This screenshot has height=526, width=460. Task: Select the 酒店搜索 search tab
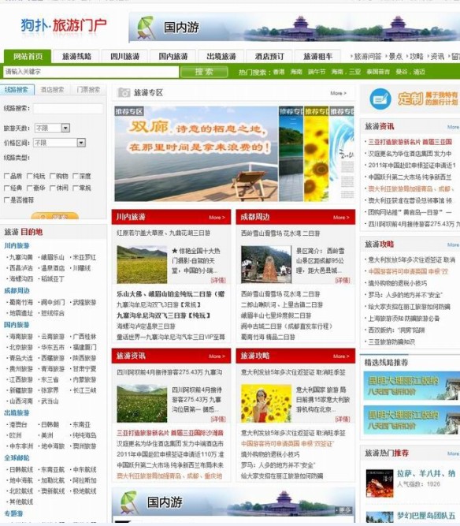pyautogui.click(x=52, y=90)
